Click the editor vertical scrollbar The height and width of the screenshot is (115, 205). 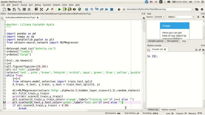[x=144, y=65]
